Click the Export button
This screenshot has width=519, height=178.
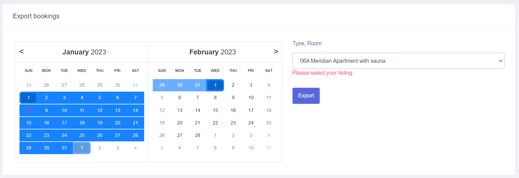click(306, 96)
